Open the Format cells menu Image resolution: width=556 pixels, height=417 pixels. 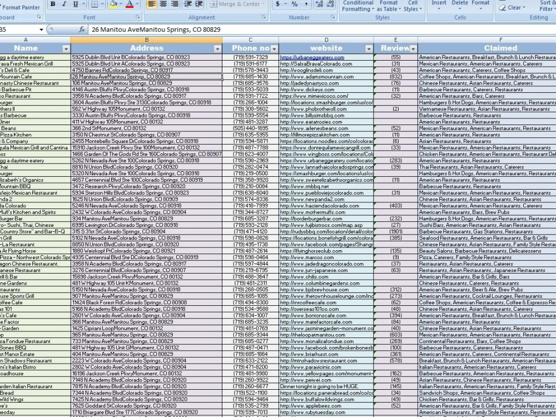point(480,5)
